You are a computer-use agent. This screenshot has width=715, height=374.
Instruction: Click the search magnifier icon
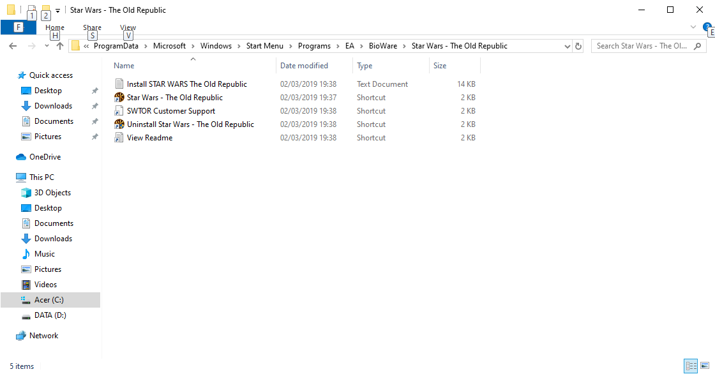point(697,46)
